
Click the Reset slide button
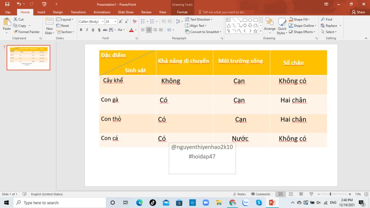63,26
